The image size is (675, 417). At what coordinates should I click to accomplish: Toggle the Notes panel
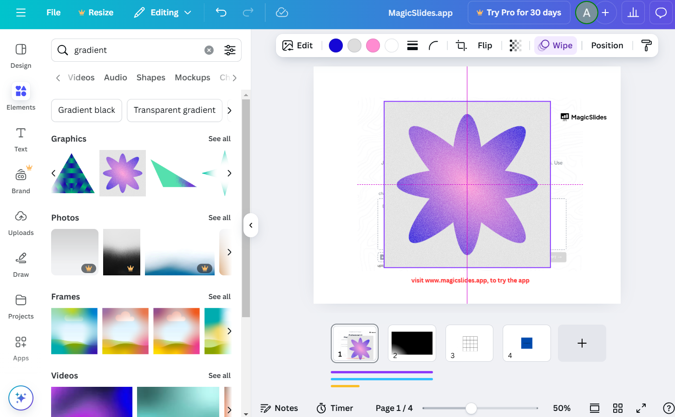[279, 408]
